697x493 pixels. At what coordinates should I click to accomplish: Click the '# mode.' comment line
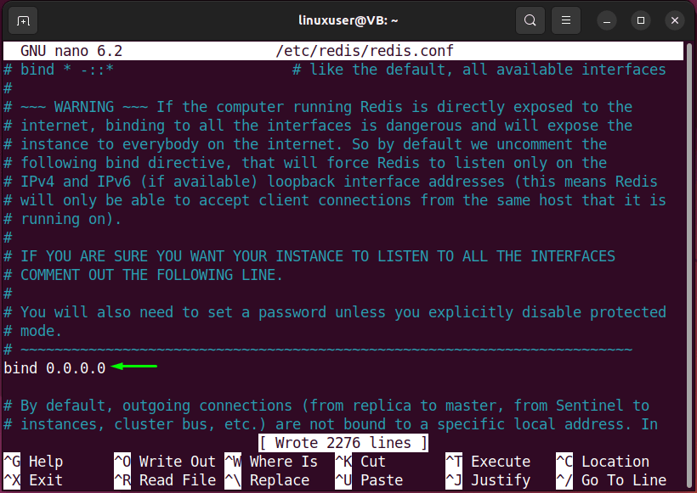(x=33, y=331)
